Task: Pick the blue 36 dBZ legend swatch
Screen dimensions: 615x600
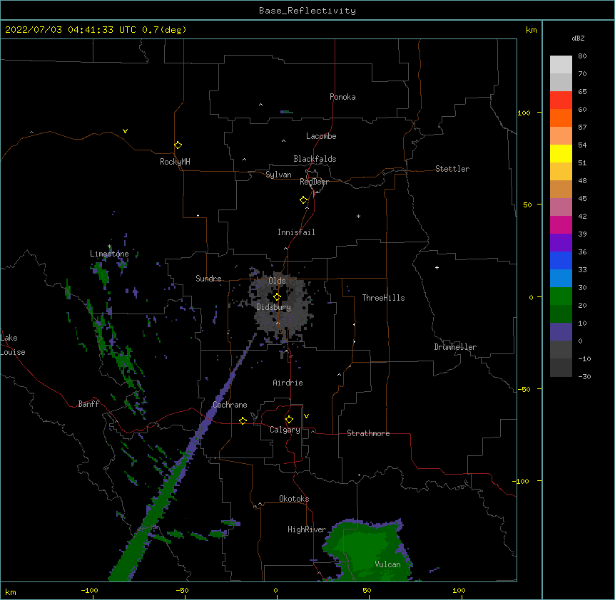Action: pos(561,260)
